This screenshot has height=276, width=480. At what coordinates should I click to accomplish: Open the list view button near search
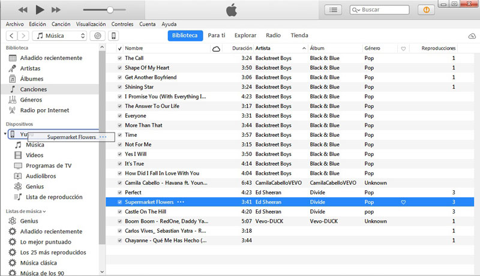[x=333, y=10]
